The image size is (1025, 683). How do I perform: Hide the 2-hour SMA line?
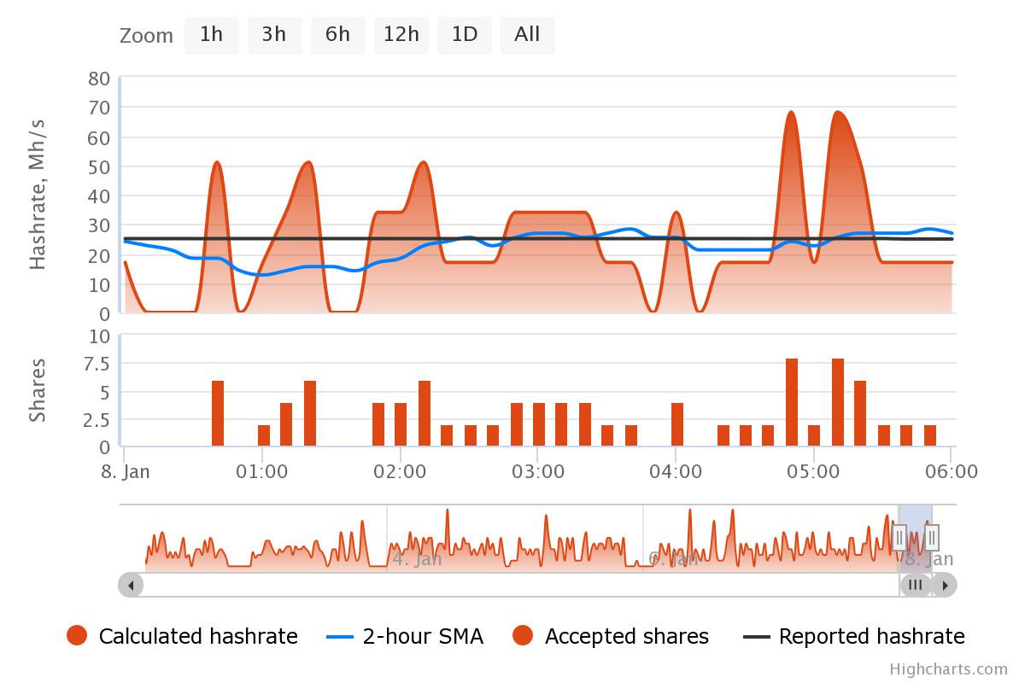point(423,636)
